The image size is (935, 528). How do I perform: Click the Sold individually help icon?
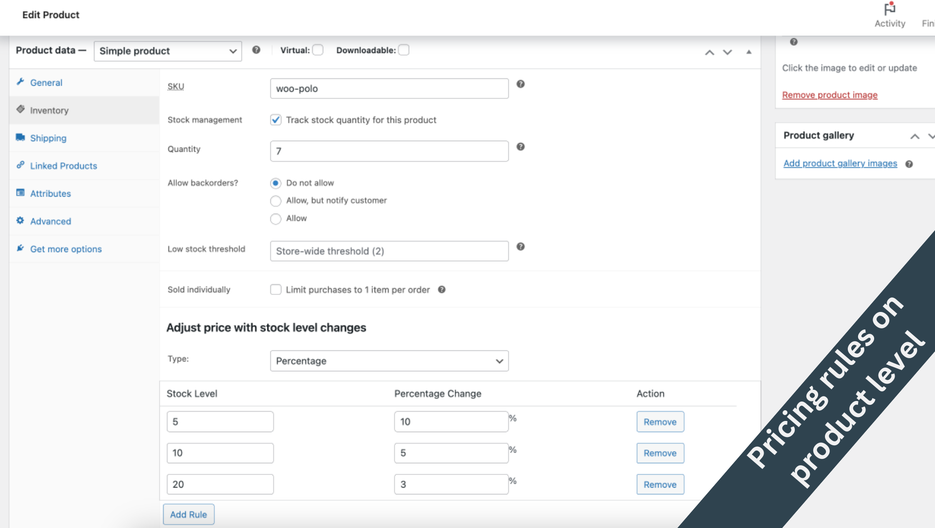(x=442, y=290)
